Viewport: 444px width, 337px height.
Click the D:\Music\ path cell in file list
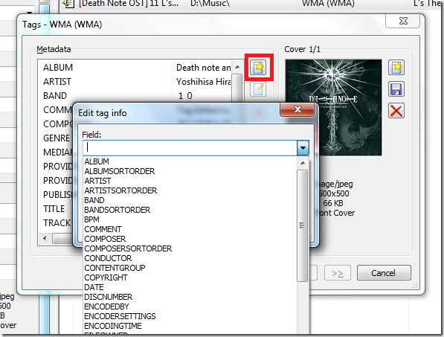tap(210, 4)
